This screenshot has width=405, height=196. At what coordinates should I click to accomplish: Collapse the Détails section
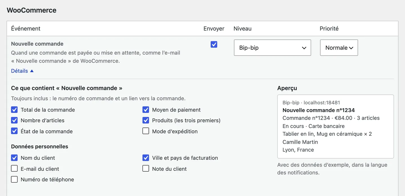point(22,71)
